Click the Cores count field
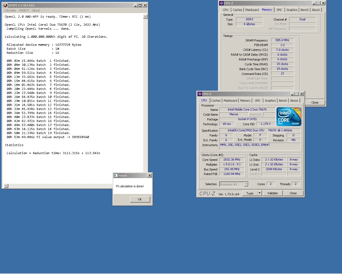This screenshot has height=274, width=342. click(x=271, y=184)
